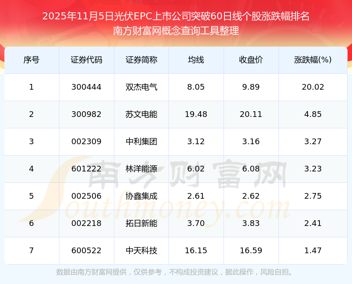Click moving average value 2.61

(196, 196)
